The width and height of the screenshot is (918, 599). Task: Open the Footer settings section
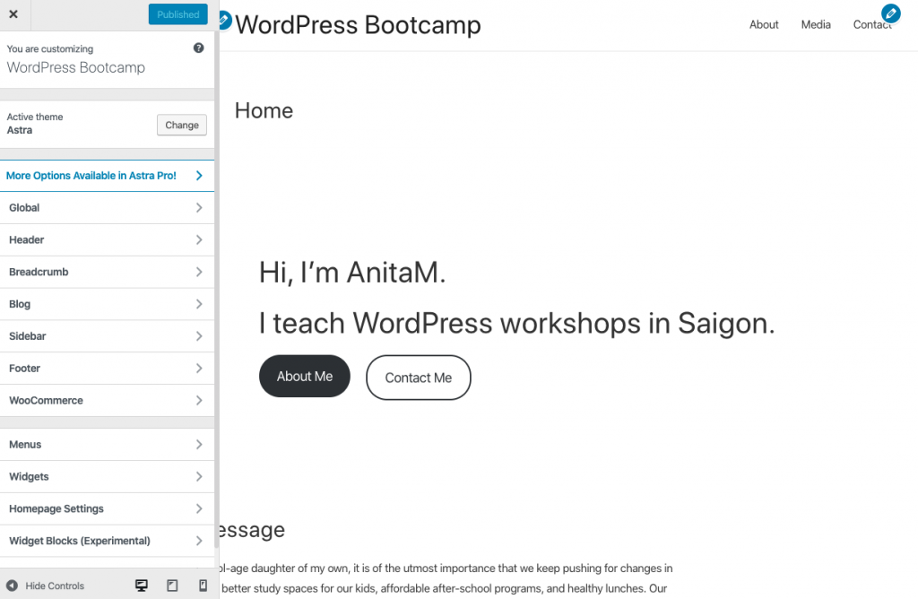tap(108, 369)
